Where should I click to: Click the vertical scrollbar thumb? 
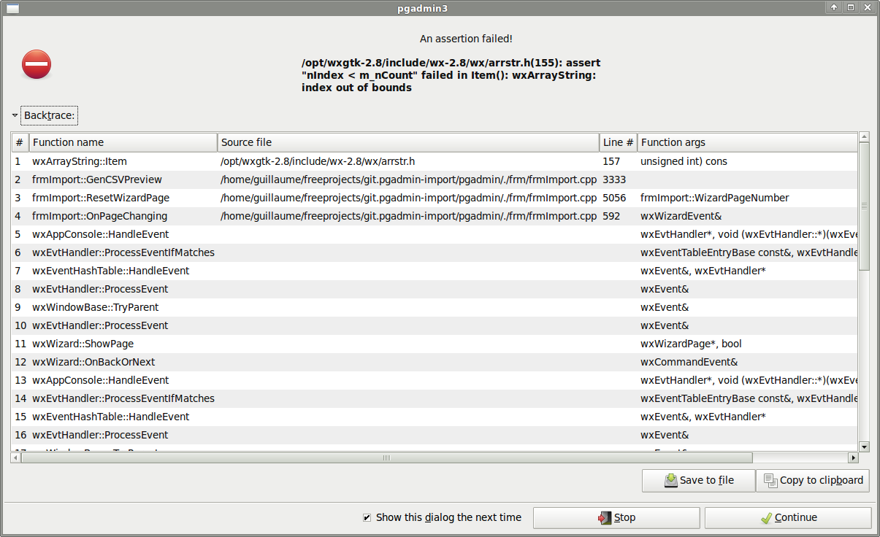tap(864, 206)
